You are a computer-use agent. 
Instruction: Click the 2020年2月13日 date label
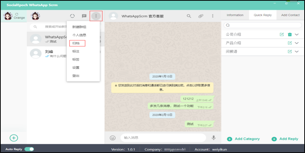coord(162,115)
